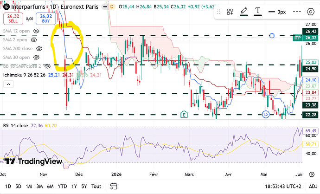Click the 26,32 BUY button
The width and height of the screenshot is (320, 194).
(x=46, y=19)
